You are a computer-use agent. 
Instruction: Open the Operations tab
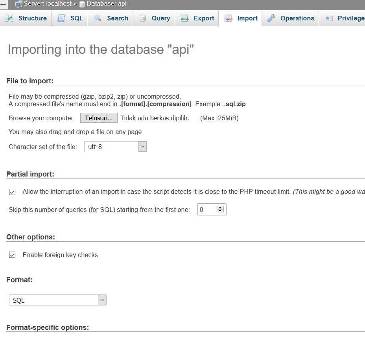click(x=297, y=18)
